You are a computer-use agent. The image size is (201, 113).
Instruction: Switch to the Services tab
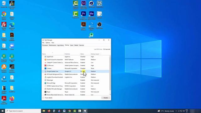[82, 45]
